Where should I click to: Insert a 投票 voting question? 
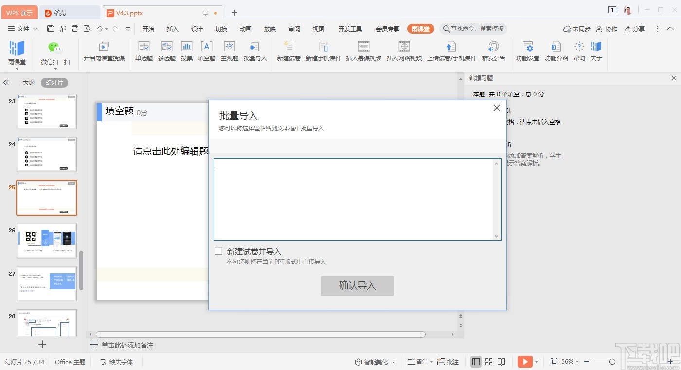pyautogui.click(x=187, y=52)
